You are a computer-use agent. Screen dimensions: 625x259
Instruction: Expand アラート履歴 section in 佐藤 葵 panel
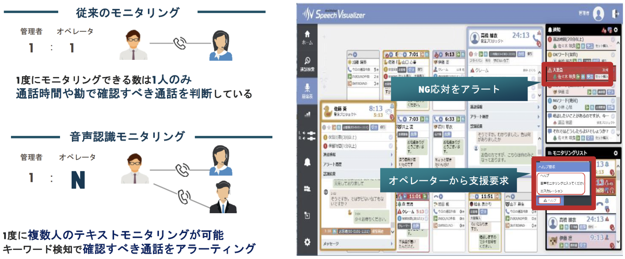click(358, 164)
